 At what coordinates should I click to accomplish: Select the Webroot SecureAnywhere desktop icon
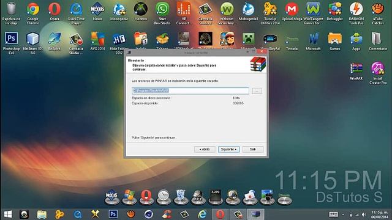[227, 13]
